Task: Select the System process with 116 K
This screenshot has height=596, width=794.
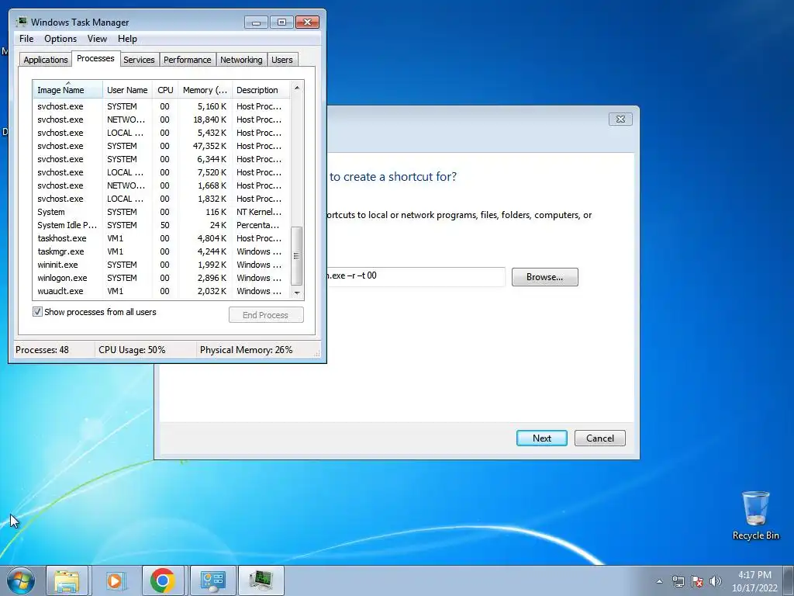Action: click(161, 212)
